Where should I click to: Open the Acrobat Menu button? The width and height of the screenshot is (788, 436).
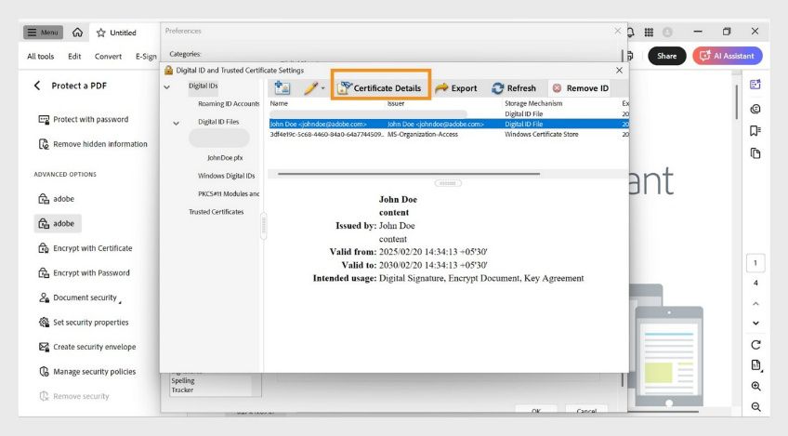(43, 33)
